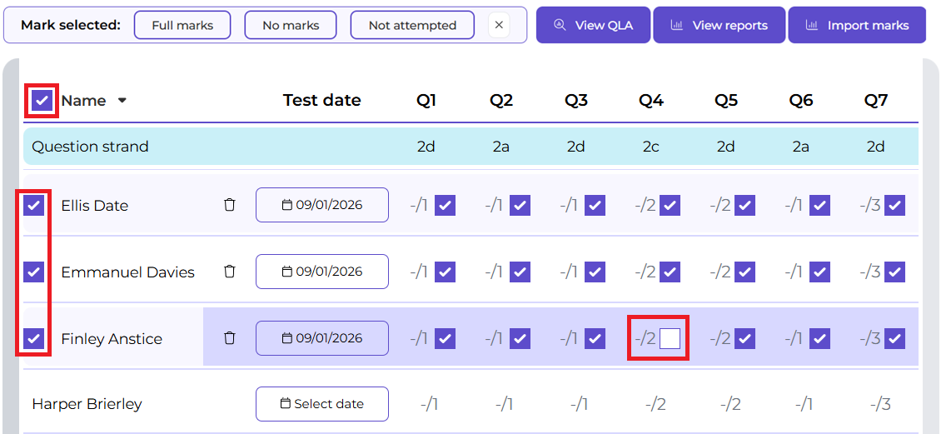Click trash icon beside Emmanuel Davies
Screen dimensions: 941x434
230,272
